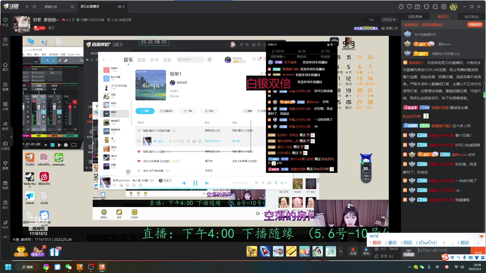The height and width of the screenshot is (273, 486).
Task: Click the back arrow in the top bar
Action: pyautogui.click(x=27, y=7)
